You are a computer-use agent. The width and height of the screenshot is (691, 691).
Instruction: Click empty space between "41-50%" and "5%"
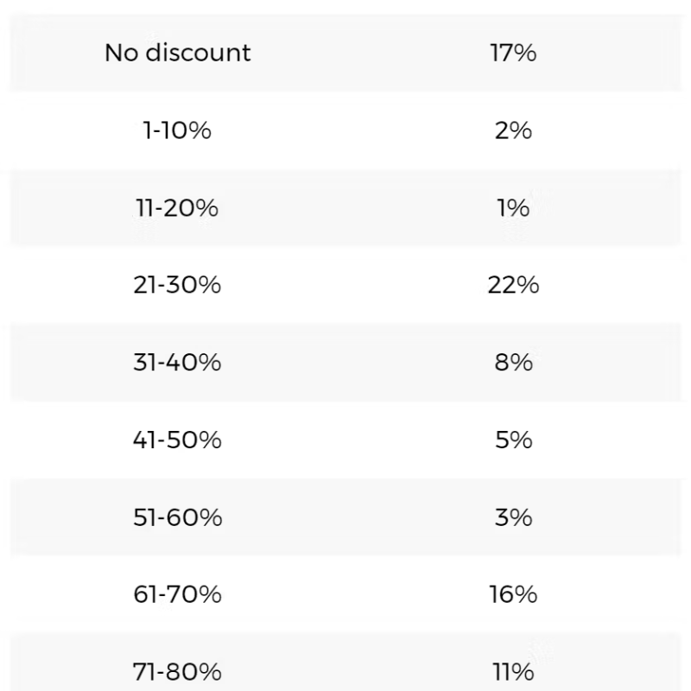[x=345, y=441]
